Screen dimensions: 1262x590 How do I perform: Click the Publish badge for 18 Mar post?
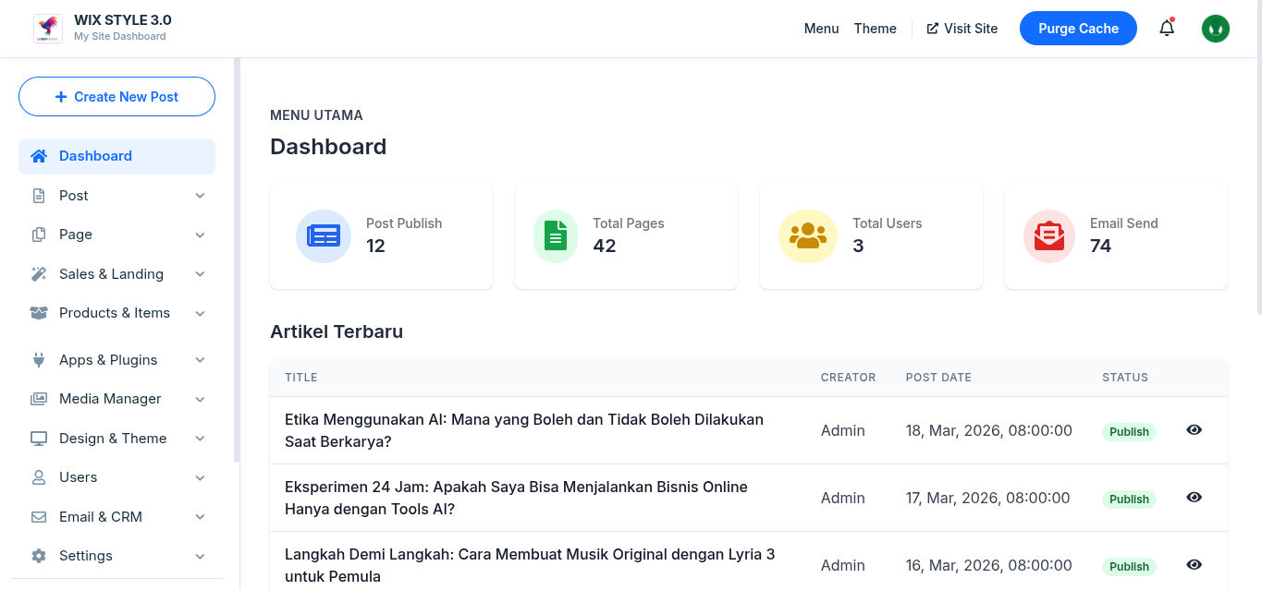click(x=1129, y=431)
